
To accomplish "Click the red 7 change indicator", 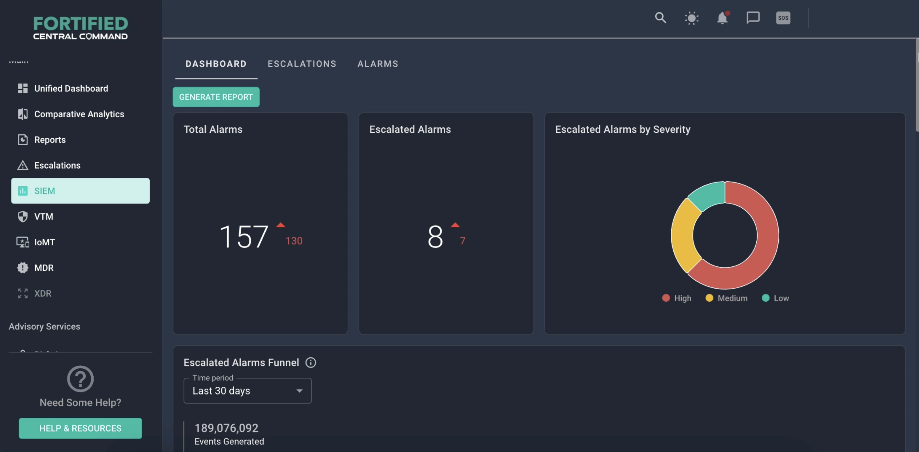I will pos(462,241).
